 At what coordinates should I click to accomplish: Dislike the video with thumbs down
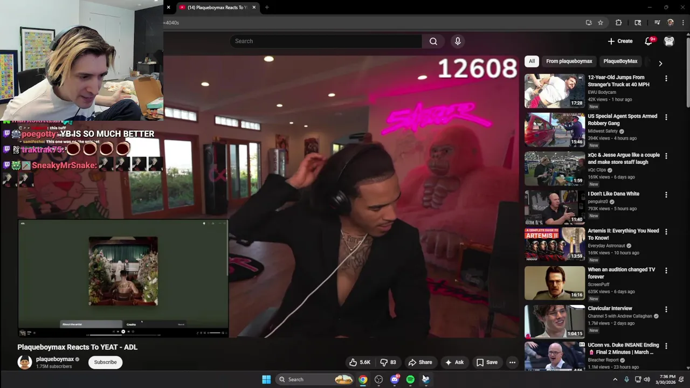(x=388, y=362)
